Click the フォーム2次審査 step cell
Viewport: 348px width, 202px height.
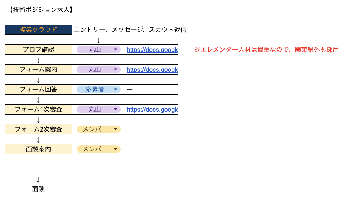click(x=38, y=129)
